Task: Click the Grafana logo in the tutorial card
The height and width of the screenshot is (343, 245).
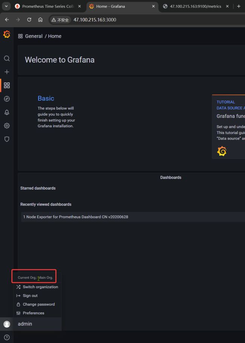Action: point(222,151)
